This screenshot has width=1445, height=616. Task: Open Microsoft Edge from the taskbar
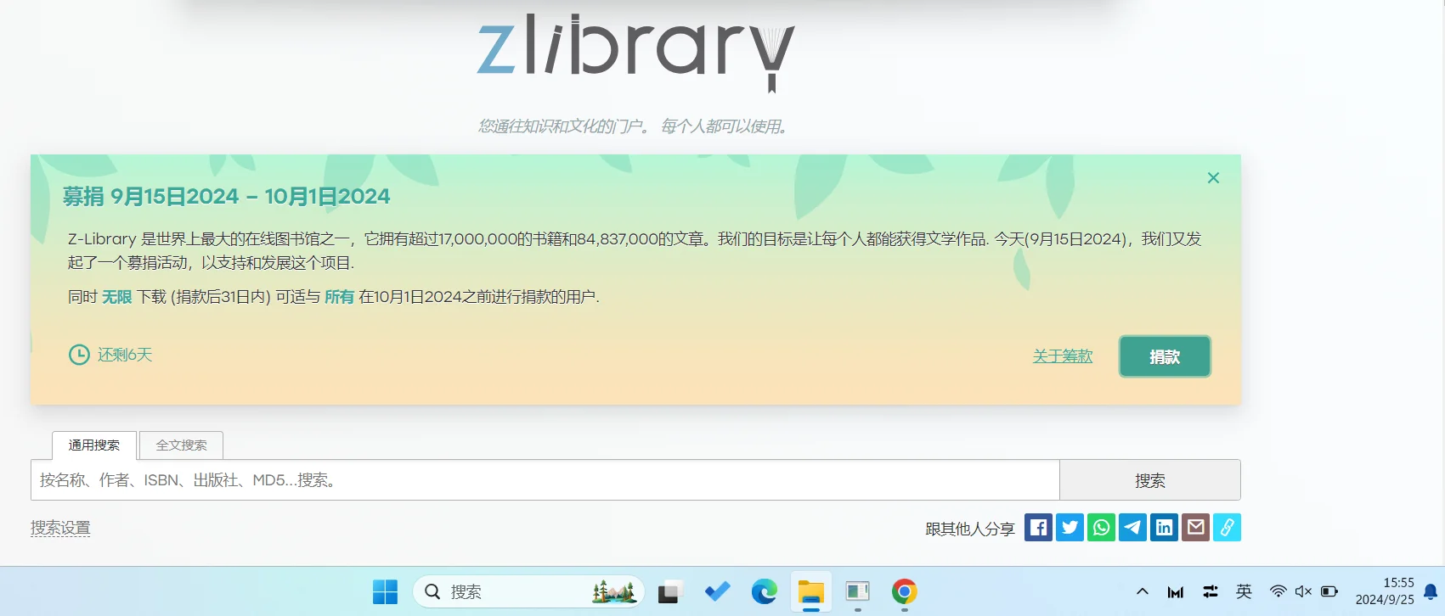(x=765, y=591)
